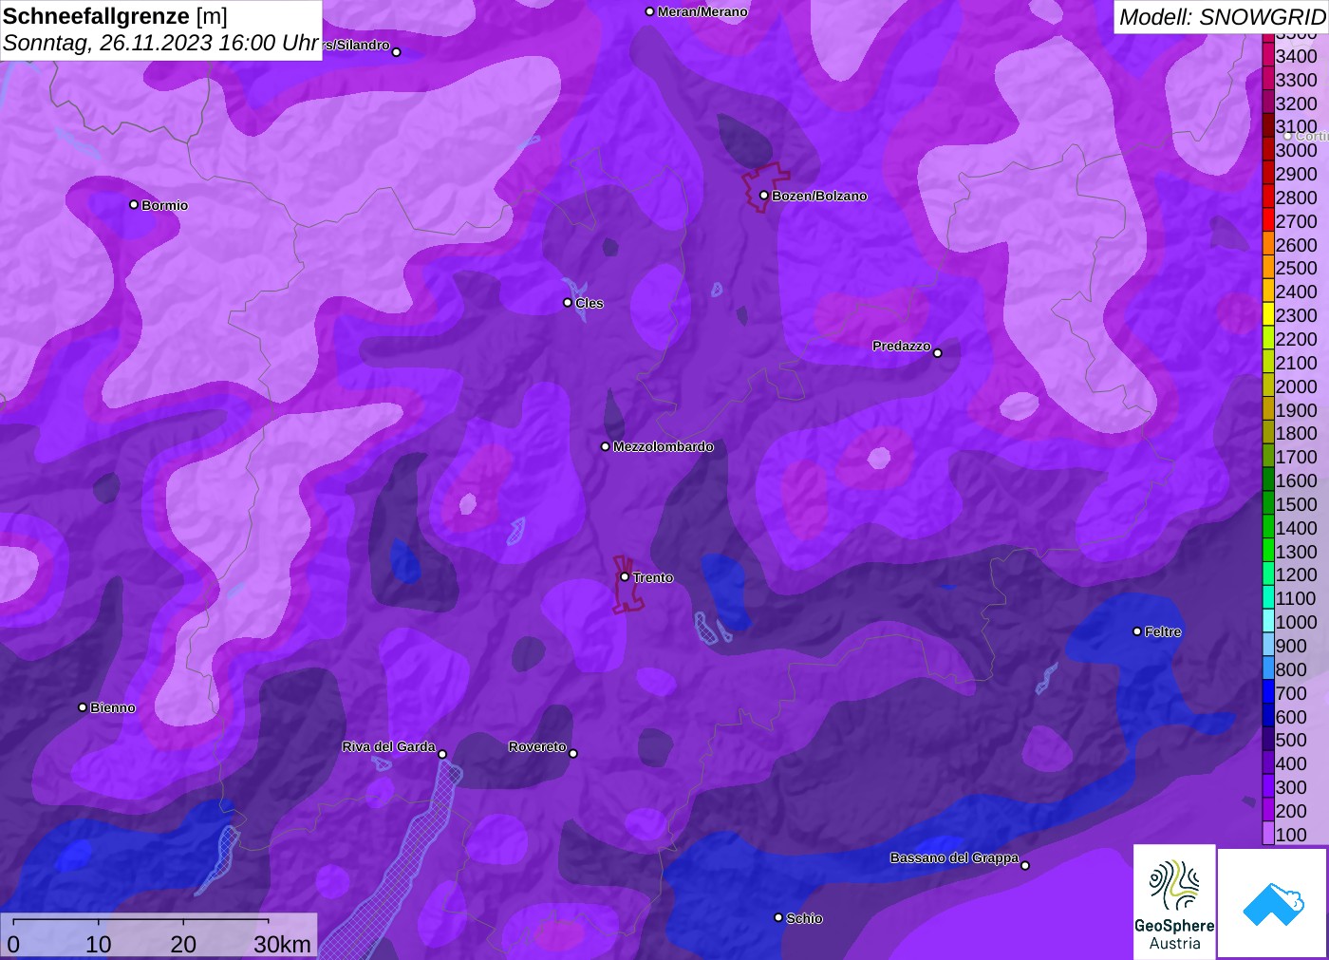
Task: Select the Bienno location marker dot
Action: coord(83,706)
